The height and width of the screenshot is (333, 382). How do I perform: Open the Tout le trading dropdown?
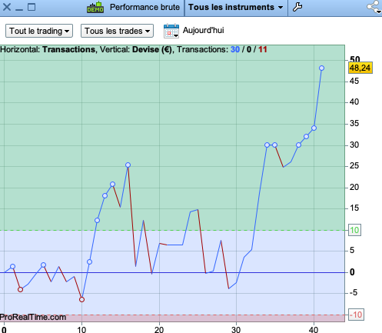[39, 31]
